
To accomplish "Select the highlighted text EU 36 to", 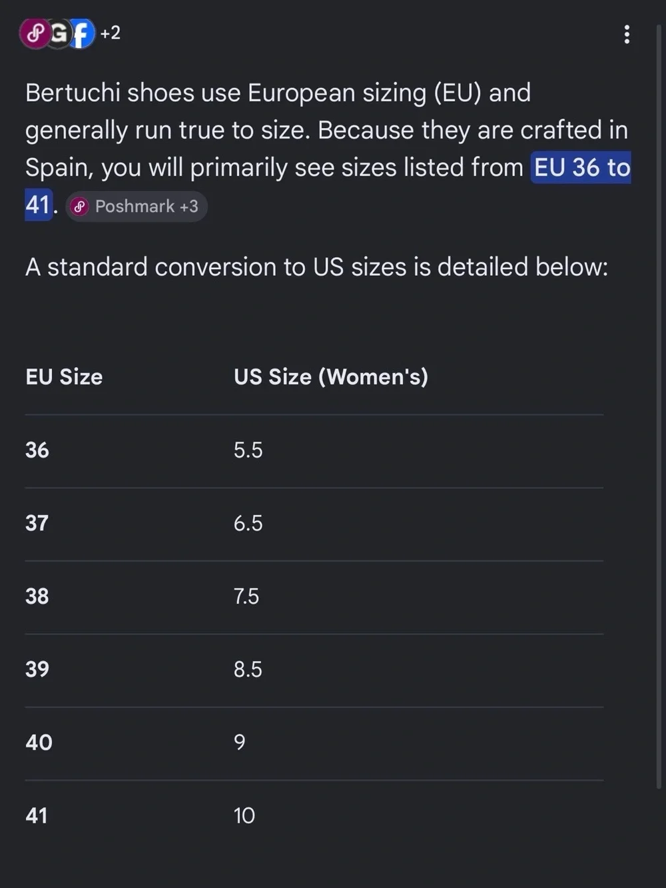I will [x=581, y=167].
